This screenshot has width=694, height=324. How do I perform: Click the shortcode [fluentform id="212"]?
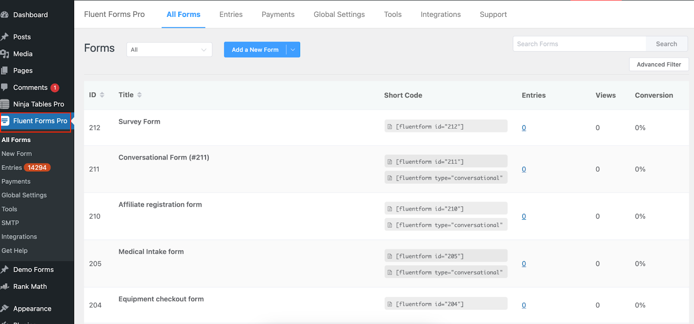point(446,126)
